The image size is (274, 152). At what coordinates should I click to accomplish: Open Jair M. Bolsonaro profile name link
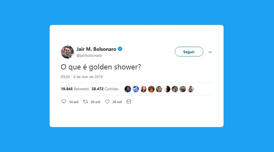[x=96, y=49]
